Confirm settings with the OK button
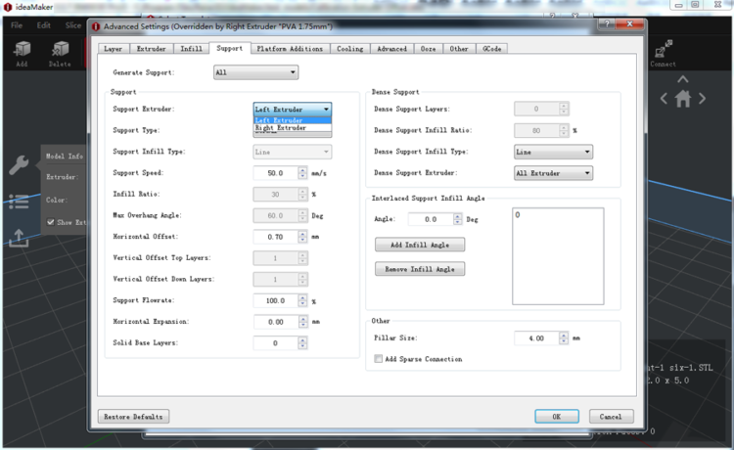This screenshot has height=450, width=734. pos(557,417)
